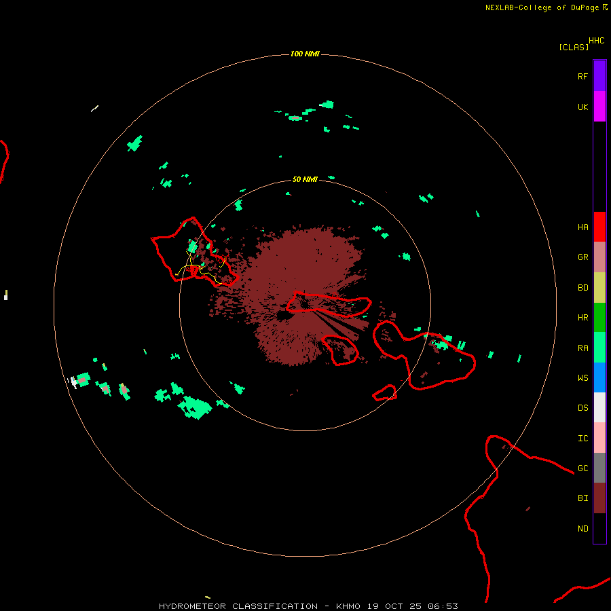Image resolution: width=611 pixels, height=611 pixels.
Task: Click the 100 NMI range ring label
Action: pyautogui.click(x=305, y=54)
